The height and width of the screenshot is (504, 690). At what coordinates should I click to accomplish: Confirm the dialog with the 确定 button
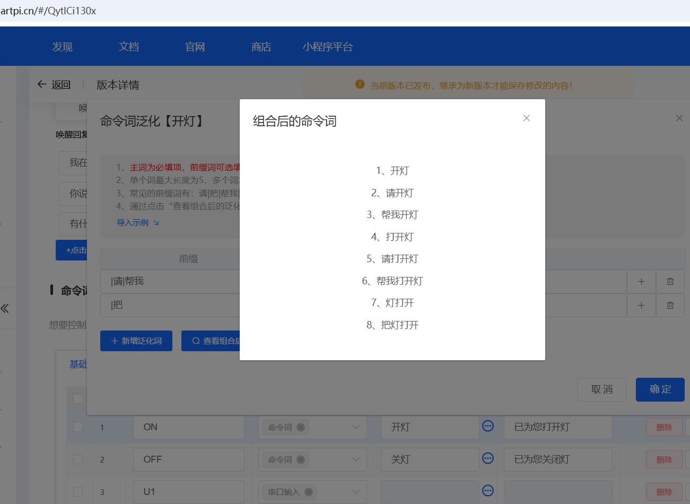click(x=660, y=389)
